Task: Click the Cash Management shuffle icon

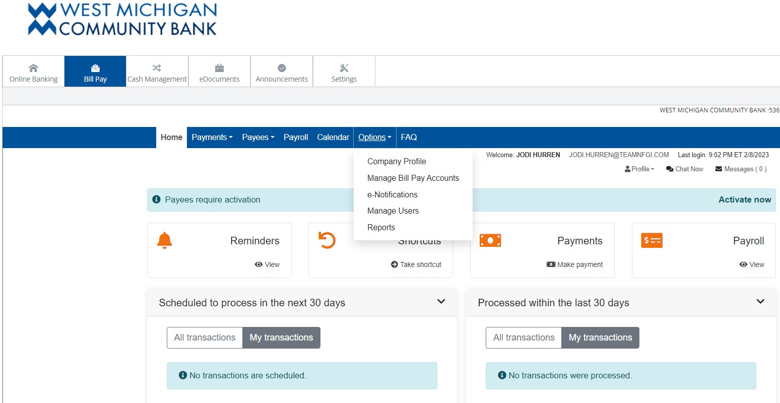Action: (157, 68)
